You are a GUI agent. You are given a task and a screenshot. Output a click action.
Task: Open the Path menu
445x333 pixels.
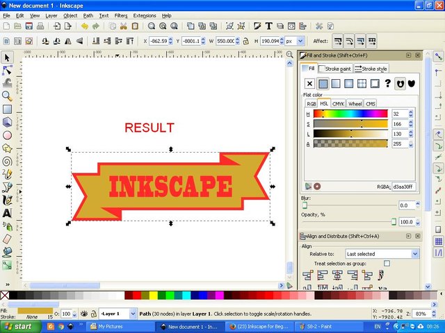[x=88, y=15]
